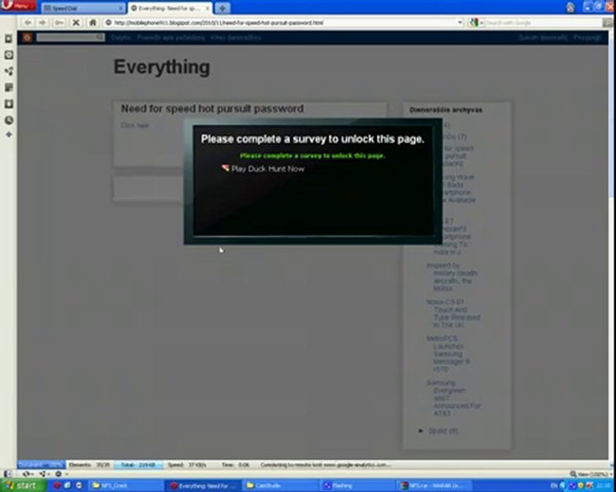Viewport: 616px width, 492px height.
Task: Click the Dalytis link in Blogger navbar
Action: tap(121, 38)
